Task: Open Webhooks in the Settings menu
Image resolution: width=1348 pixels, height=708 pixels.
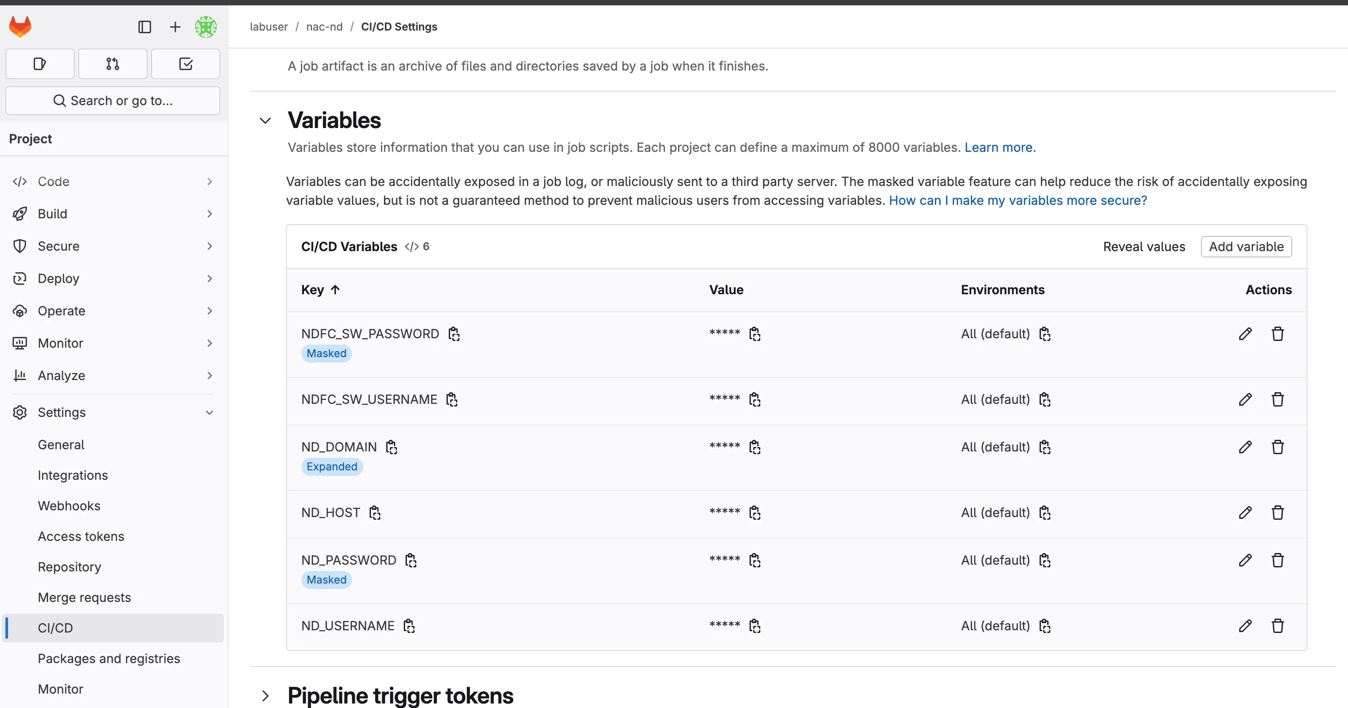Action: [68, 505]
